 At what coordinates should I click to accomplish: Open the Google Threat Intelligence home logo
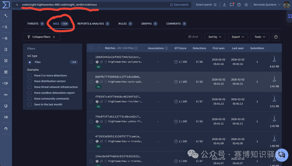[x=6, y=5]
